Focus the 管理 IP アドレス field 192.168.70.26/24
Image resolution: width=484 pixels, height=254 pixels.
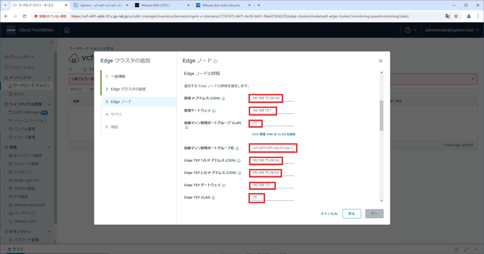pyautogui.click(x=272, y=98)
